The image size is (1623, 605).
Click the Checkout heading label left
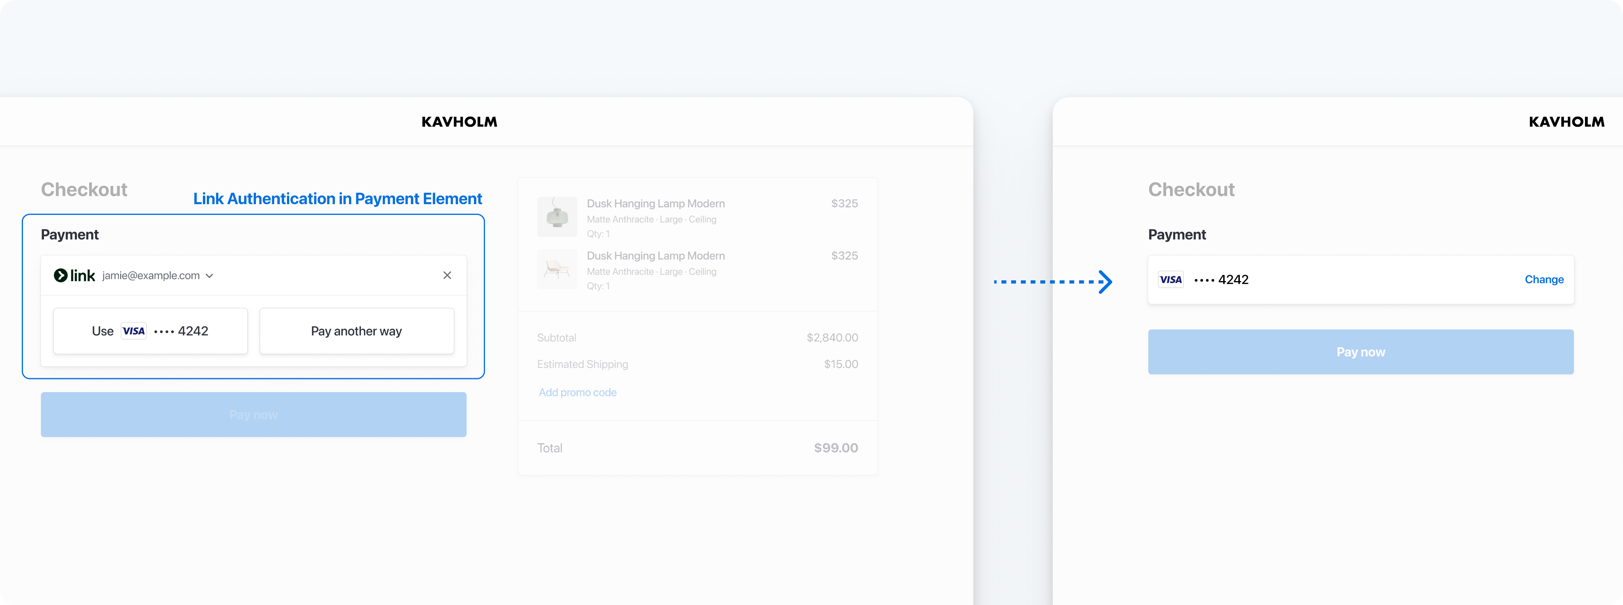83,189
